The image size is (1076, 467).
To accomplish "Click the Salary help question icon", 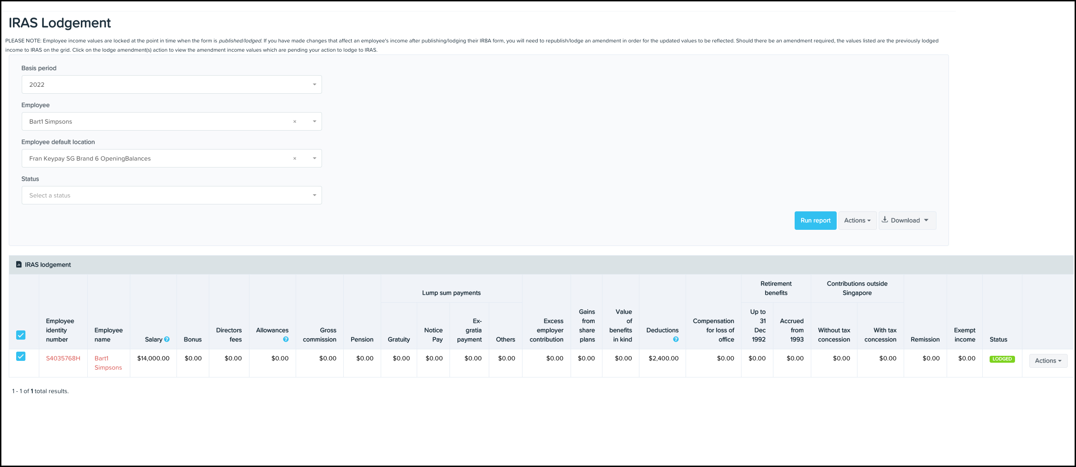I will click(x=167, y=339).
